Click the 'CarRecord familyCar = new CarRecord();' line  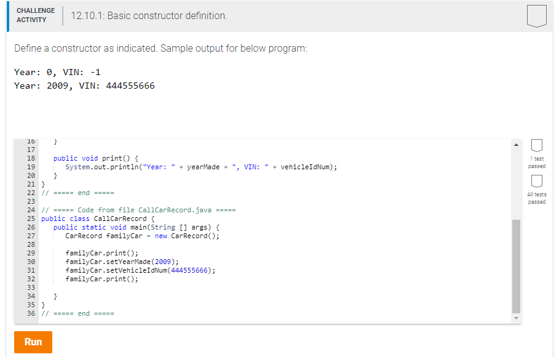tap(142, 236)
